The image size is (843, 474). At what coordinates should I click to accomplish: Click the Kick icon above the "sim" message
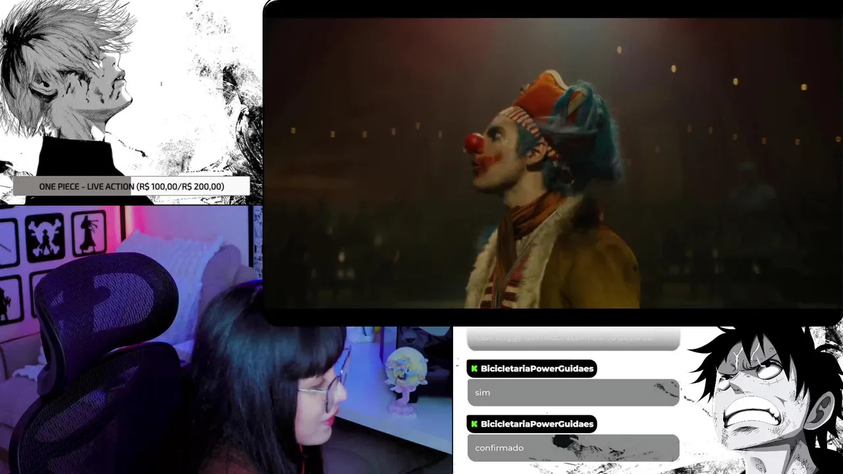click(x=474, y=369)
